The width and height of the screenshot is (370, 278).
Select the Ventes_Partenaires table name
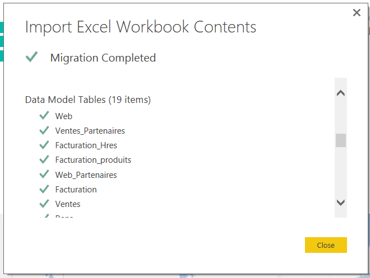[x=90, y=131]
